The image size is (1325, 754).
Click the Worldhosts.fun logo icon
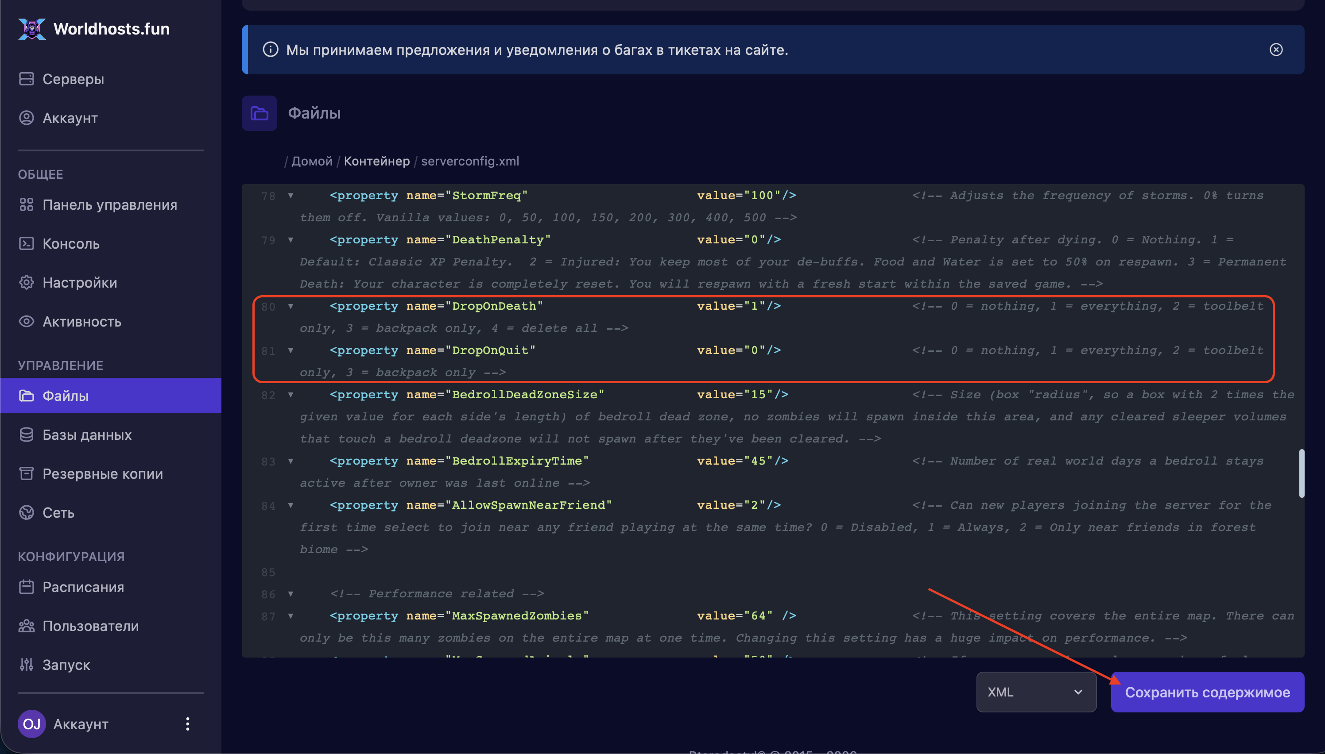[31, 29]
